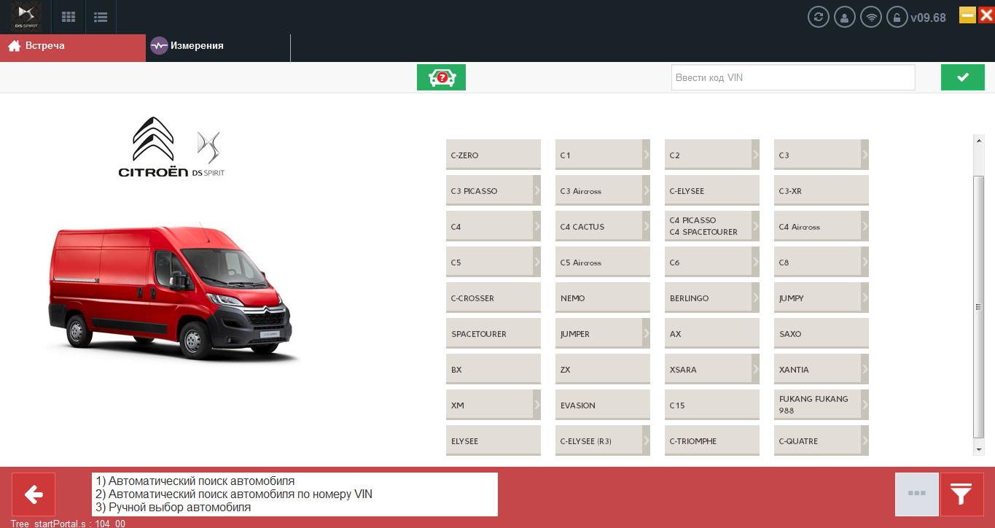This screenshot has height=528, width=995.
Task: Click the grey ellipsis button
Action: click(x=916, y=494)
